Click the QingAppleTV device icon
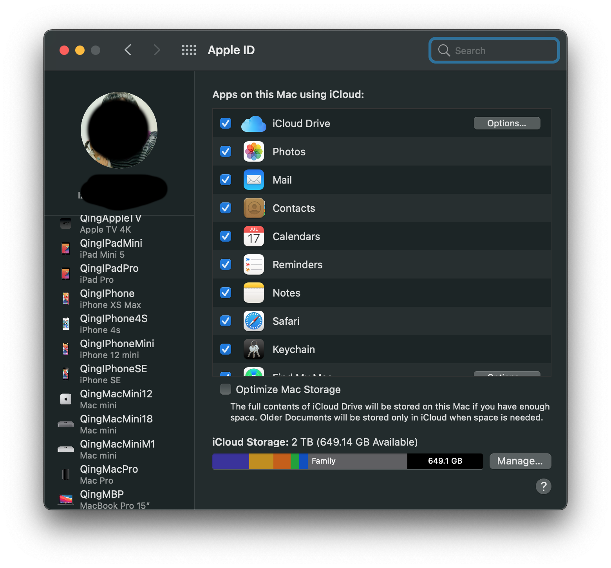This screenshot has height=568, width=611. pos(66,223)
